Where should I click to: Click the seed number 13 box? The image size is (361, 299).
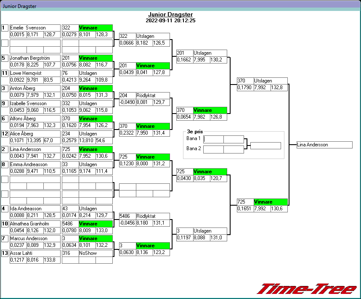click(5, 253)
